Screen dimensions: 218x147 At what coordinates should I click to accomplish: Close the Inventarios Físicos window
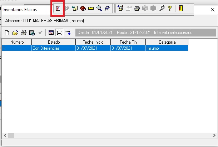point(213,10)
